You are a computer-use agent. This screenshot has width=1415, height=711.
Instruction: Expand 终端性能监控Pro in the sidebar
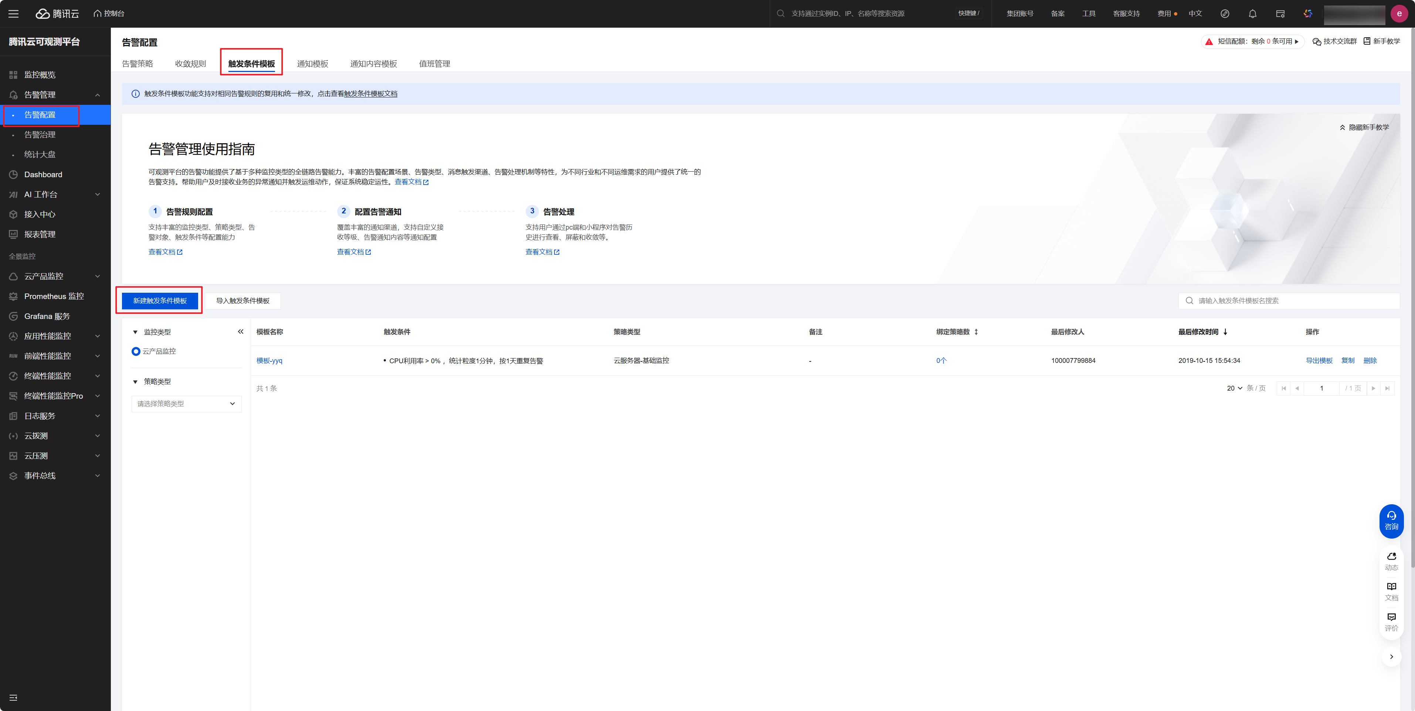click(55, 396)
